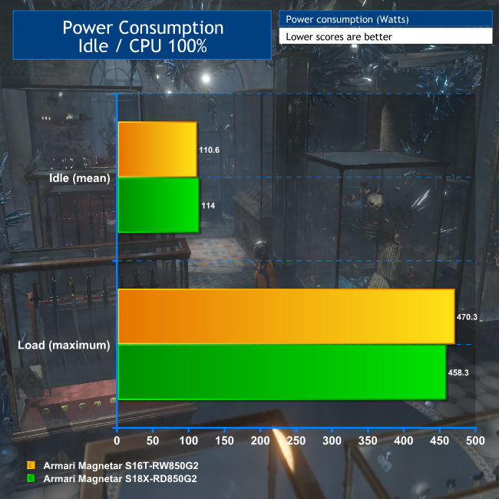Image resolution: width=499 pixels, height=499 pixels.
Task: Click the green Idle bar valued 114
Action: point(159,205)
